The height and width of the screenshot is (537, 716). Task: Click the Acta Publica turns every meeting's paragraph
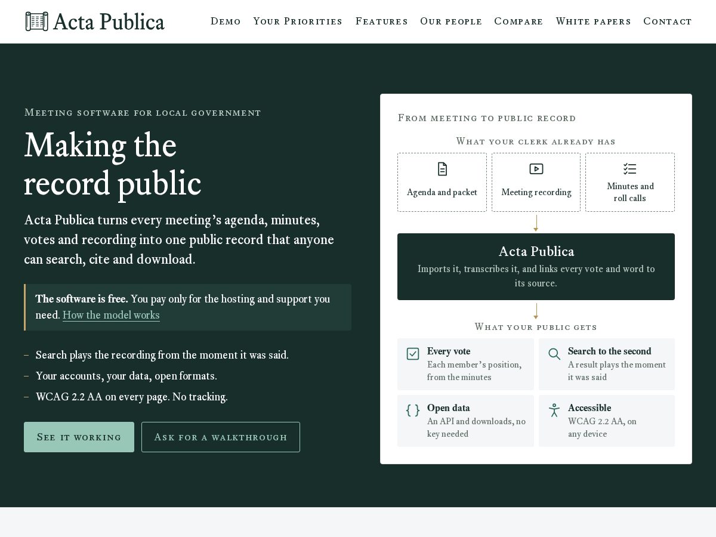[179, 240]
